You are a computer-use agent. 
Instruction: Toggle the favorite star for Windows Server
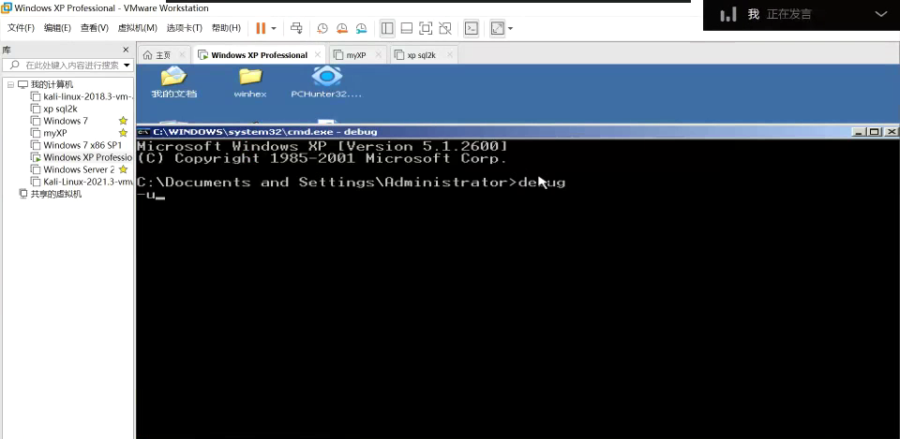(123, 169)
